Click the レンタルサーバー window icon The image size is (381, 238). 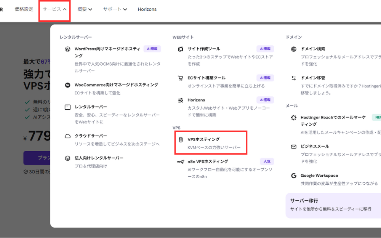click(x=67, y=107)
